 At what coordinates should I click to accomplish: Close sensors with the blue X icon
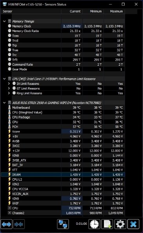pyautogui.click(x=133, y=224)
